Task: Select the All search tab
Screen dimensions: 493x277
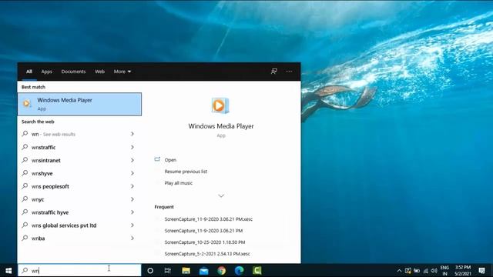Action: (x=29, y=72)
